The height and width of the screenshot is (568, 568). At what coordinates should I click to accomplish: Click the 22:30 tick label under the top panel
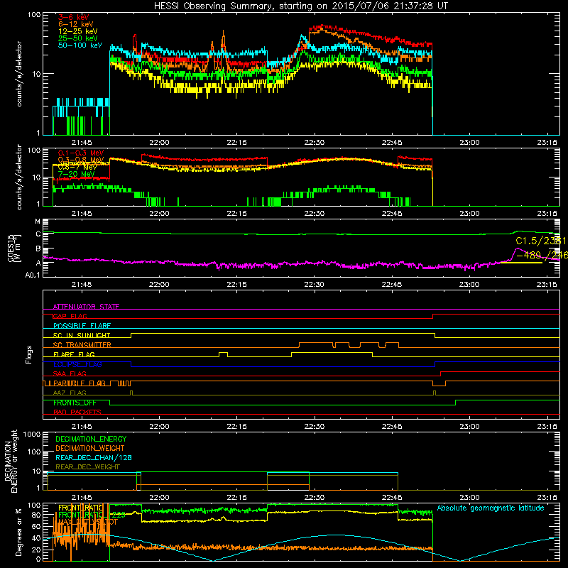[x=314, y=143]
